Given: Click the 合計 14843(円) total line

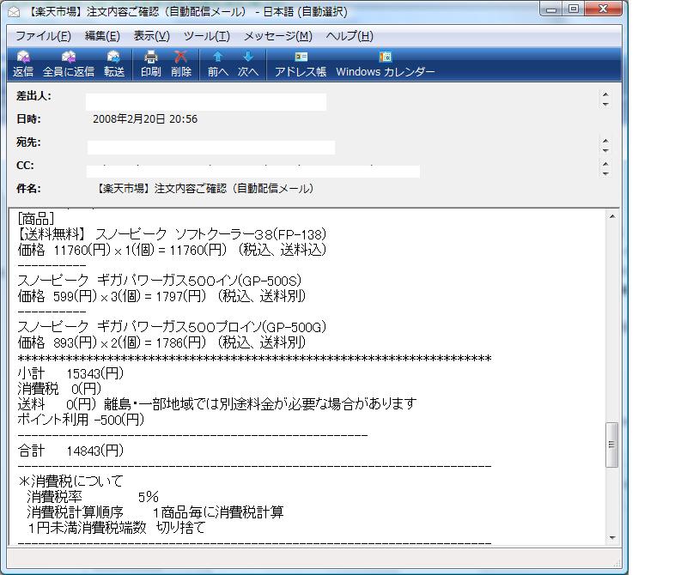Looking at the screenshot, I should [x=70, y=451].
